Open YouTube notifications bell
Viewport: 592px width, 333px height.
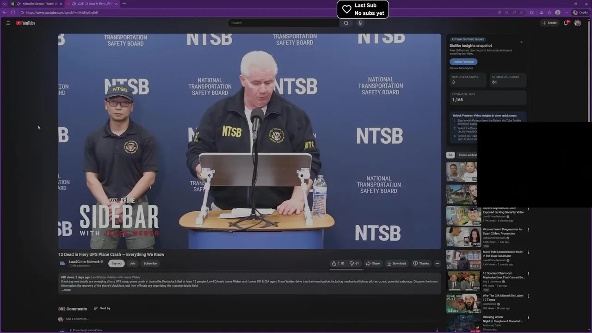pos(566,23)
